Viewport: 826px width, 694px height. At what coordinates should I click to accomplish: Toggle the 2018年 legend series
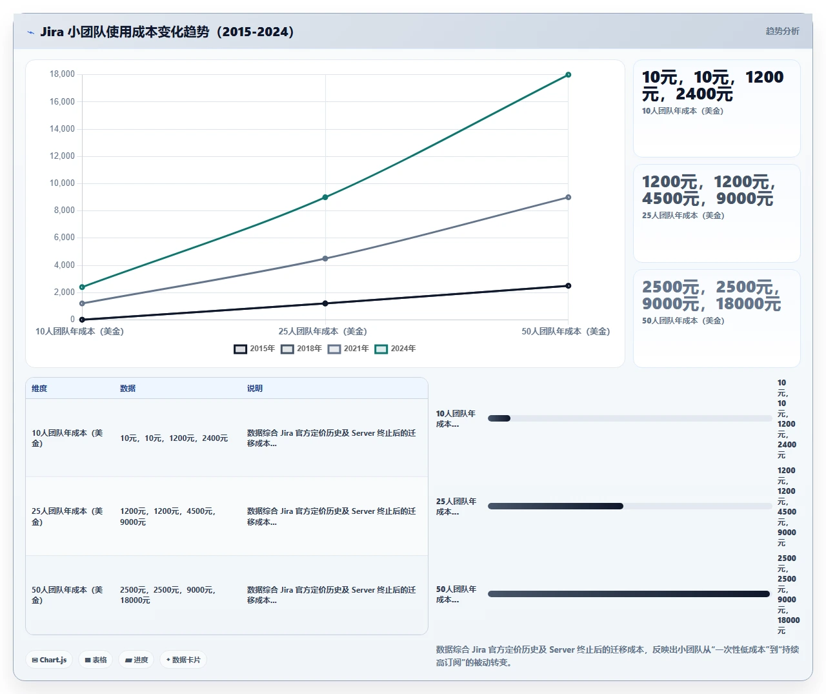(301, 349)
